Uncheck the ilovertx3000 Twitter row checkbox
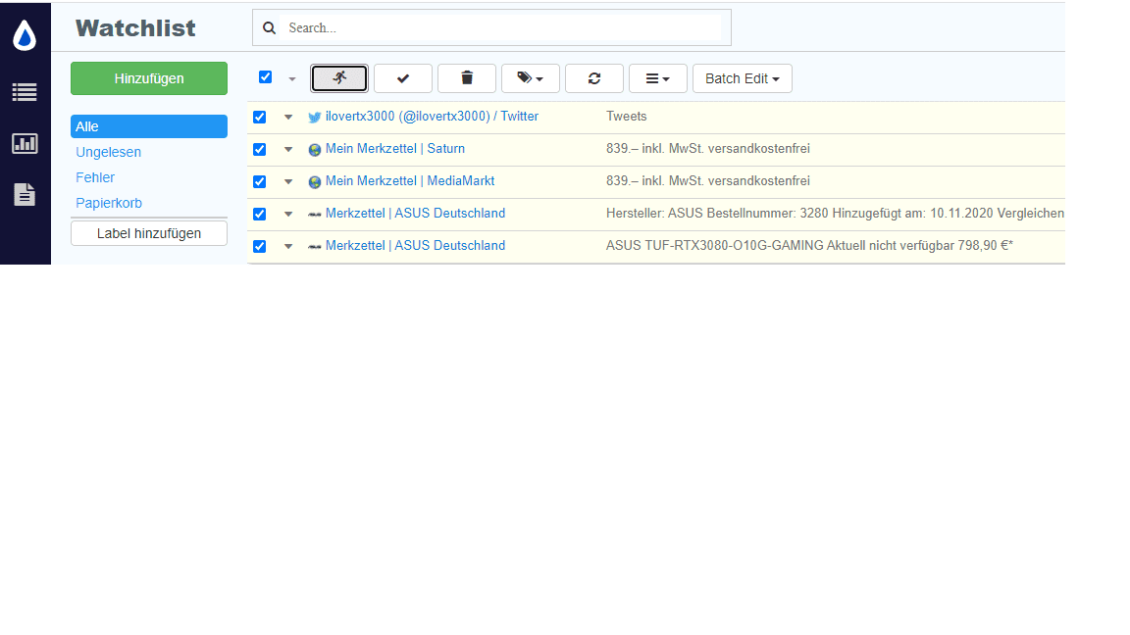 [x=259, y=117]
